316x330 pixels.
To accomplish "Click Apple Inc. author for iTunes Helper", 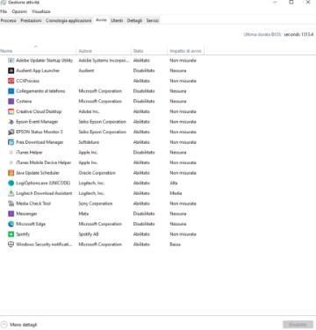I will [88, 153].
